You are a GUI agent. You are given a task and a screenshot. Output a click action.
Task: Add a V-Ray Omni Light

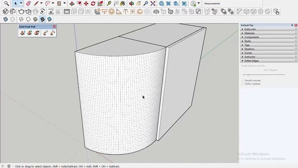133,11
